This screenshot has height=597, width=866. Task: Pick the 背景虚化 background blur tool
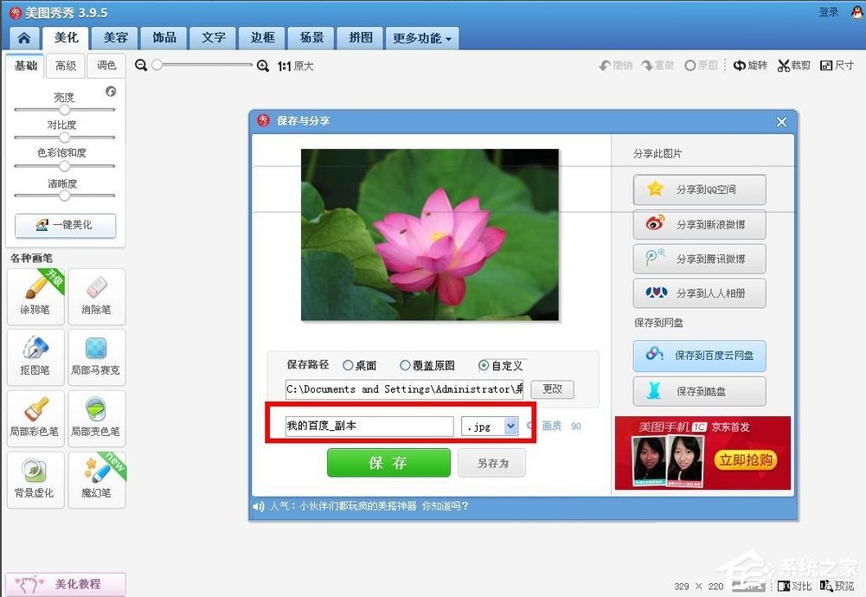35,479
